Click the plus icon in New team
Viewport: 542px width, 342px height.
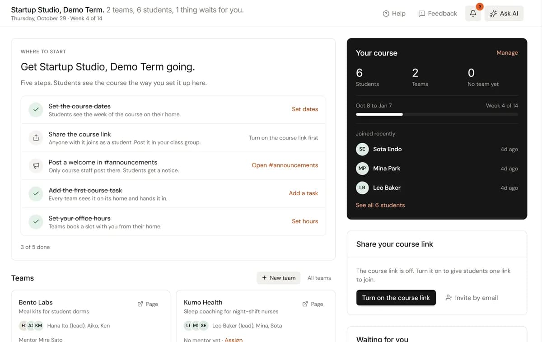point(264,278)
